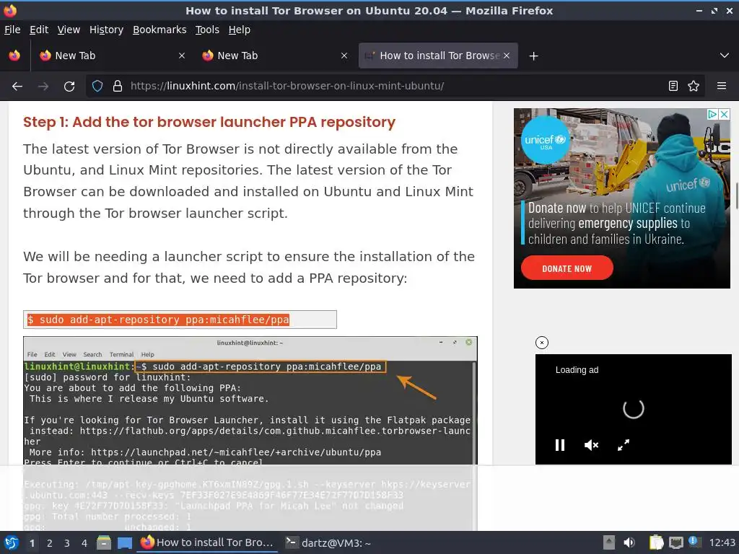Click the Step 1 PPA repository heading
Image resolution: width=739 pixels, height=554 pixels.
(x=209, y=122)
